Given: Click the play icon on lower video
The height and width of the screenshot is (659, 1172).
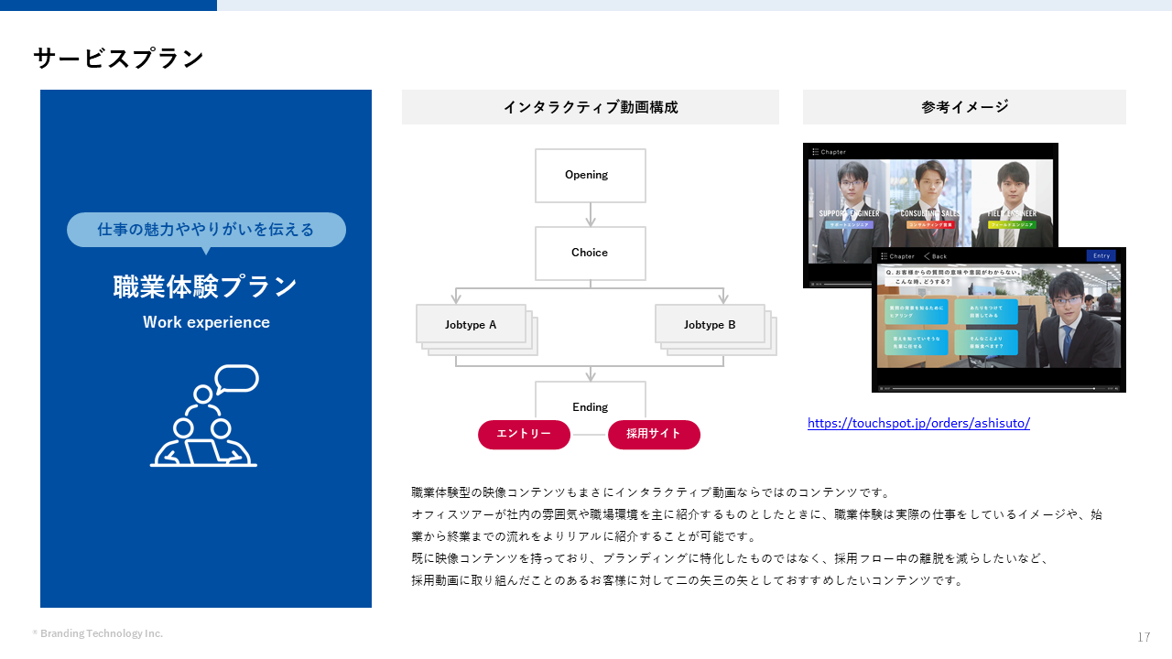Looking at the screenshot, I should (x=883, y=388).
